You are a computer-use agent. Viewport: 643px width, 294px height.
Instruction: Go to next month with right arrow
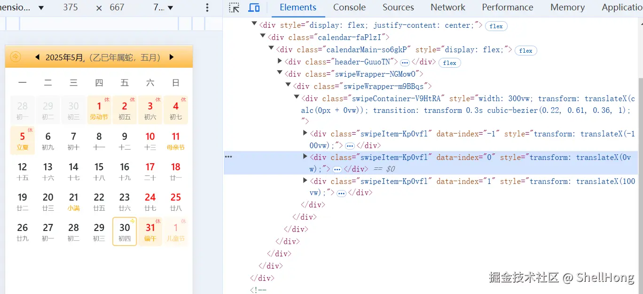172,57
